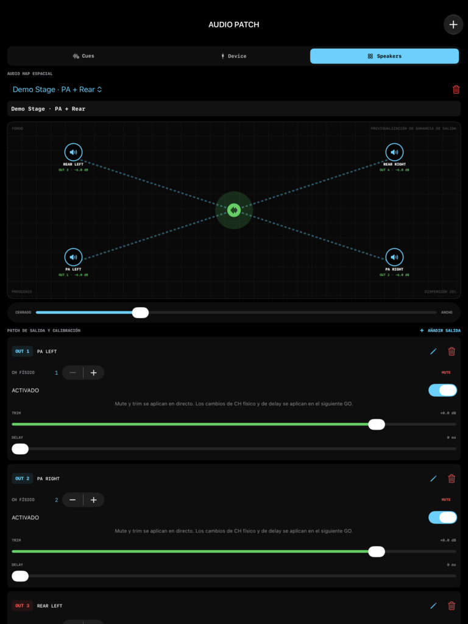This screenshot has height=624, width=468.
Task: Edit PA RIGHT output with pencil icon
Action: click(x=433, y=478)
